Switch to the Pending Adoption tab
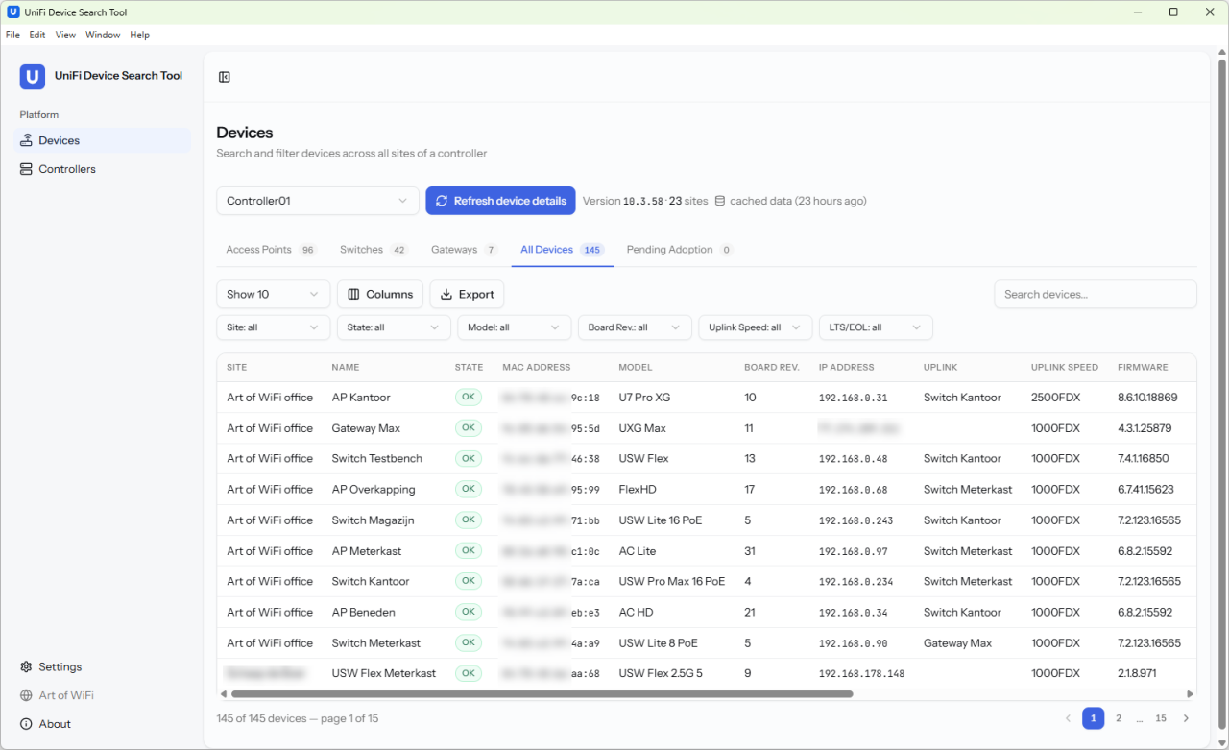 coord(680,250)
